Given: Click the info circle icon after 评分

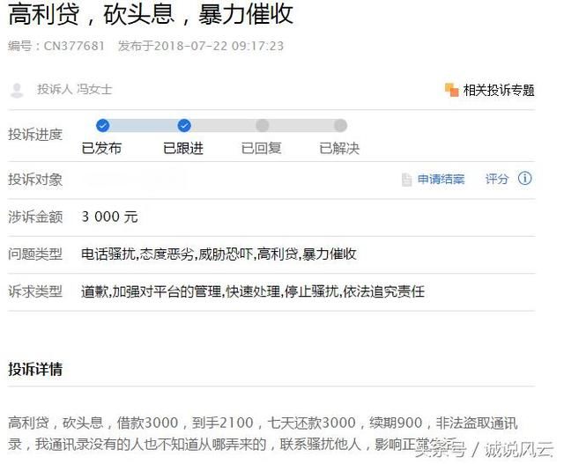Looking at the screenshot, I should 525,178.
